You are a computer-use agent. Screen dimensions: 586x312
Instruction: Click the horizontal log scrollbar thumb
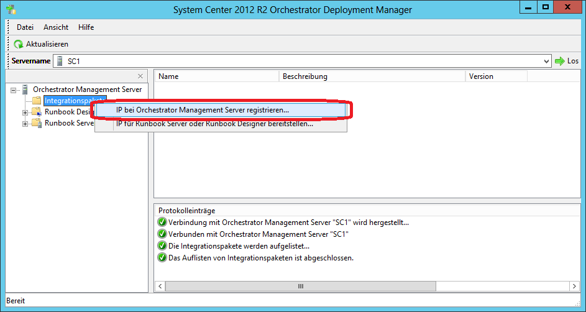coord(301,287)
